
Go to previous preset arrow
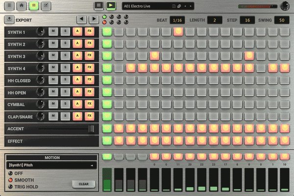pyautogui.click(x=185, y=6)
